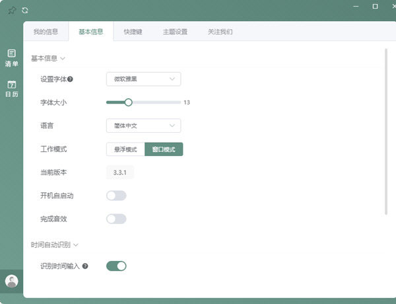Collapse the 时间自动识别 section
Image resolution: width=396 pixels, height=304 pixels.
[55, 245]
